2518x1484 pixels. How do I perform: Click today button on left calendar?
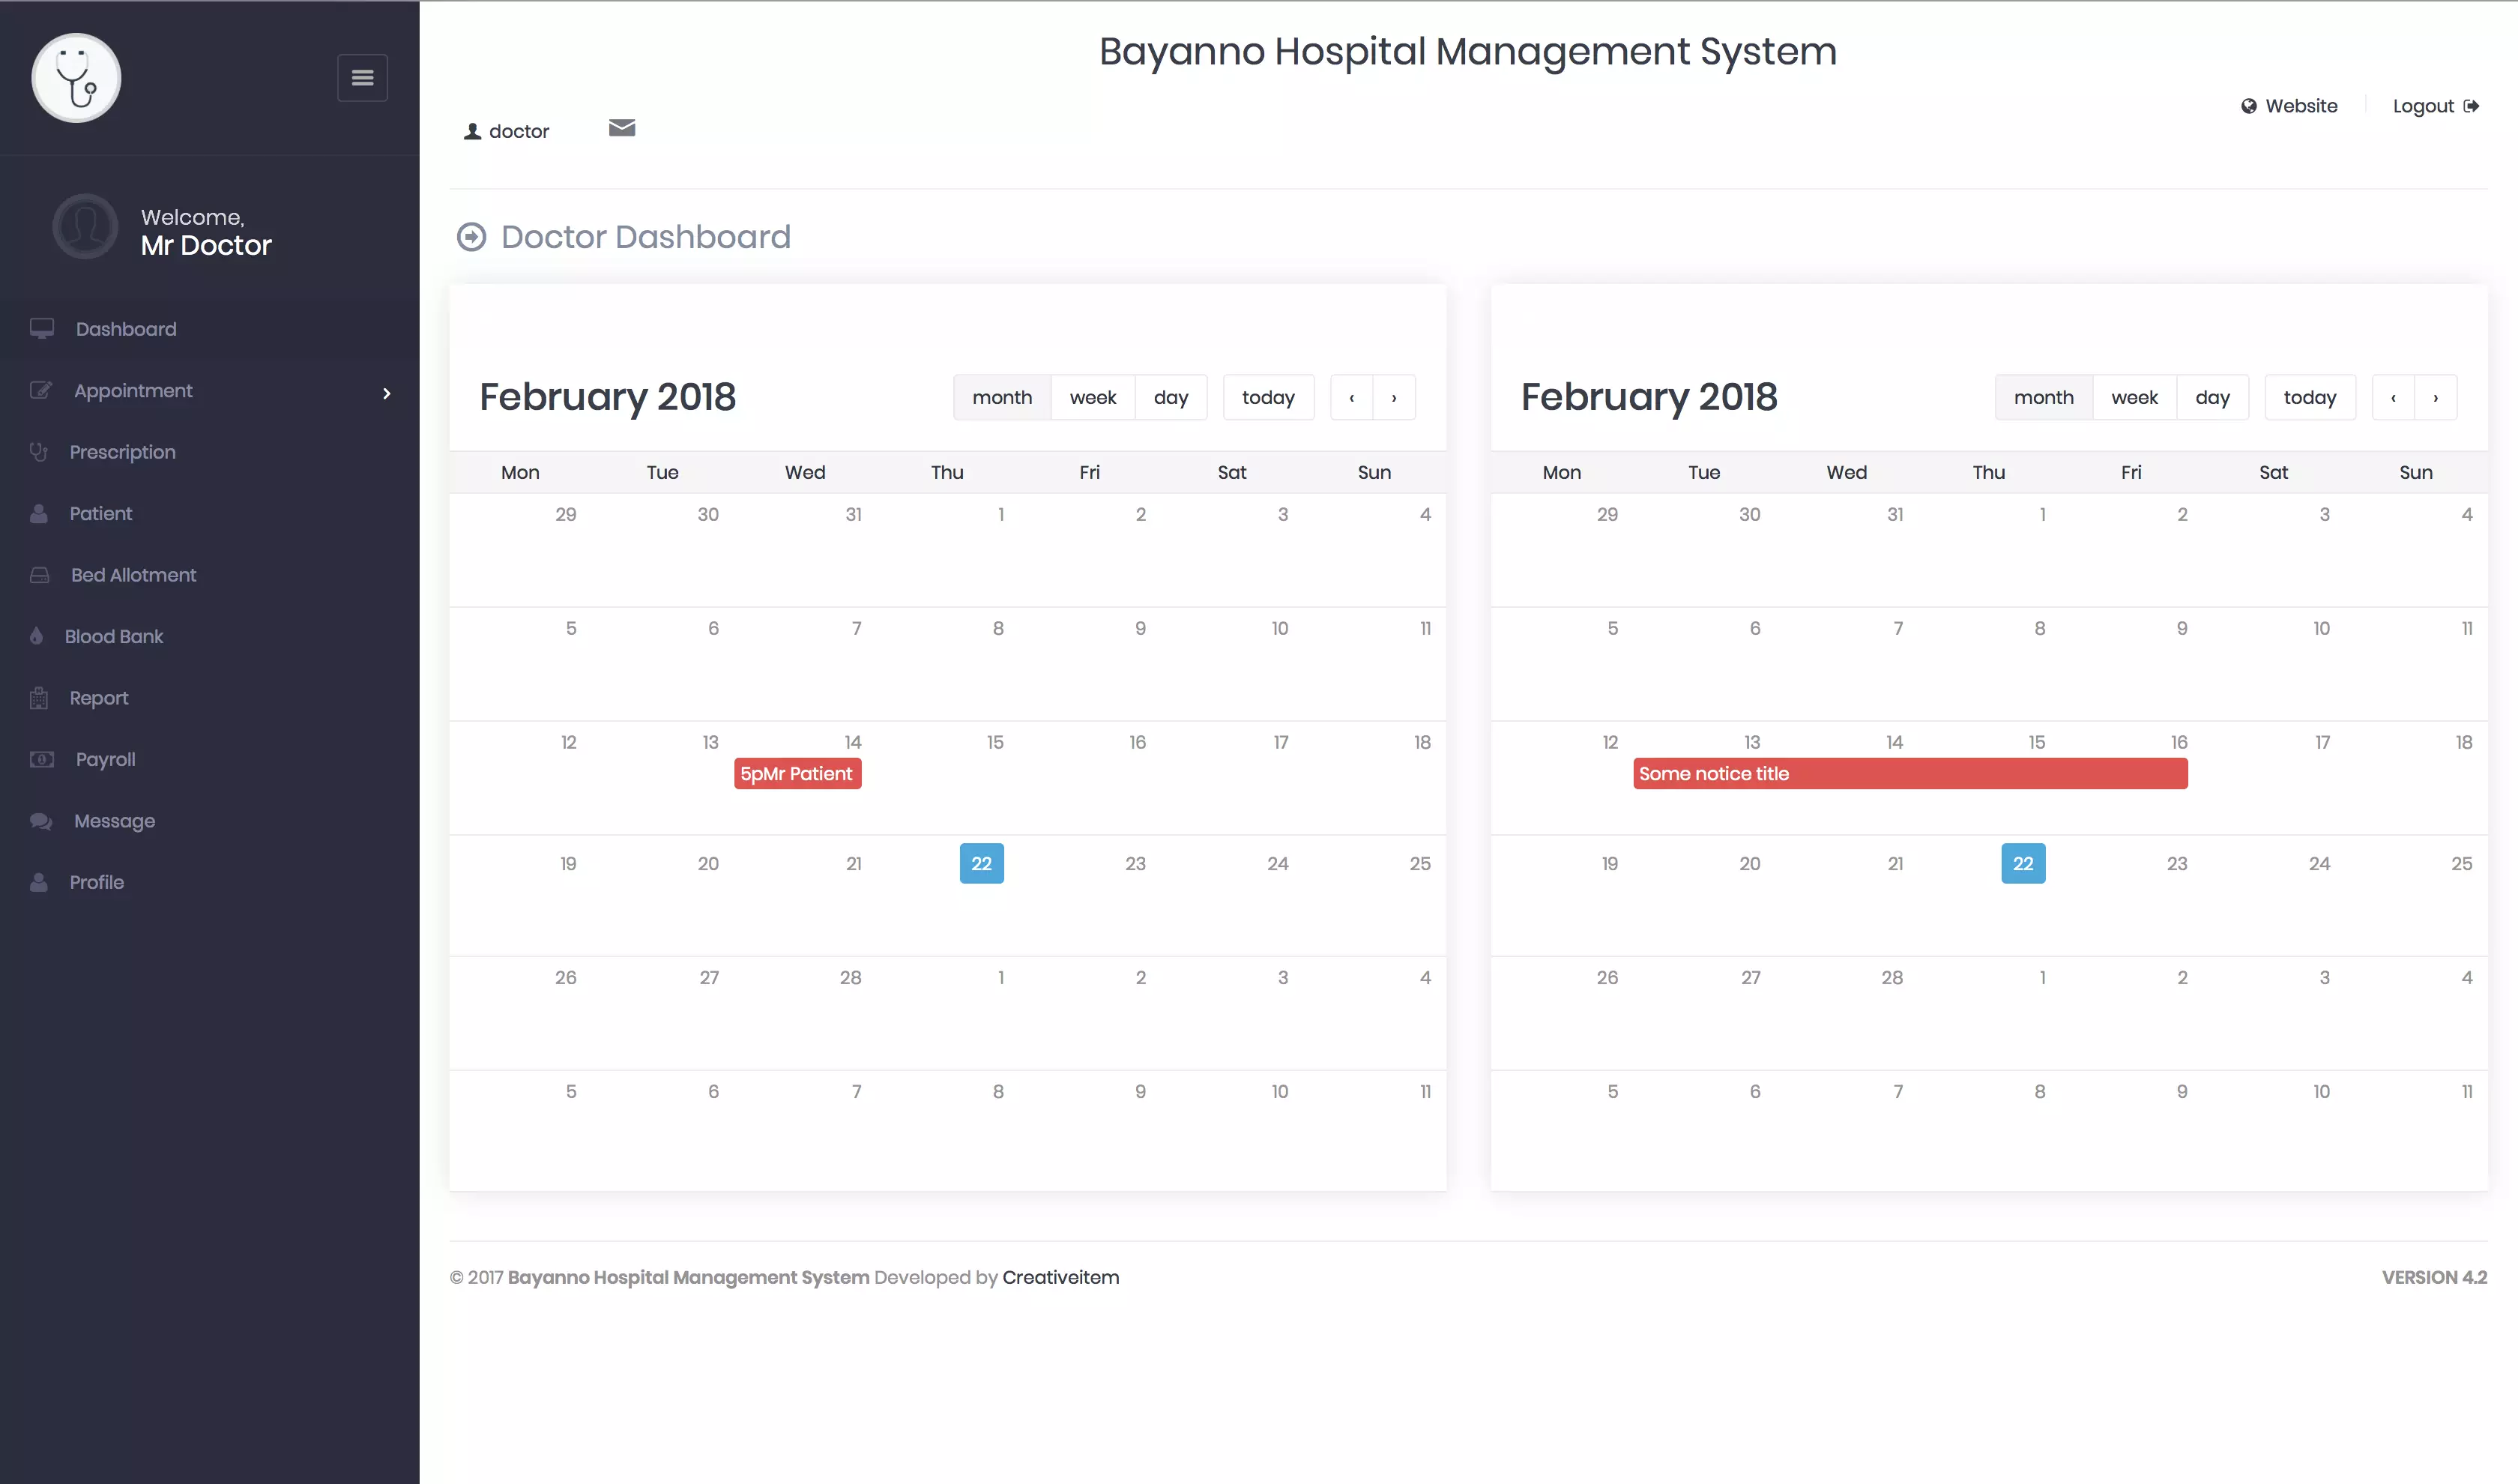[x=1269, y=397]
